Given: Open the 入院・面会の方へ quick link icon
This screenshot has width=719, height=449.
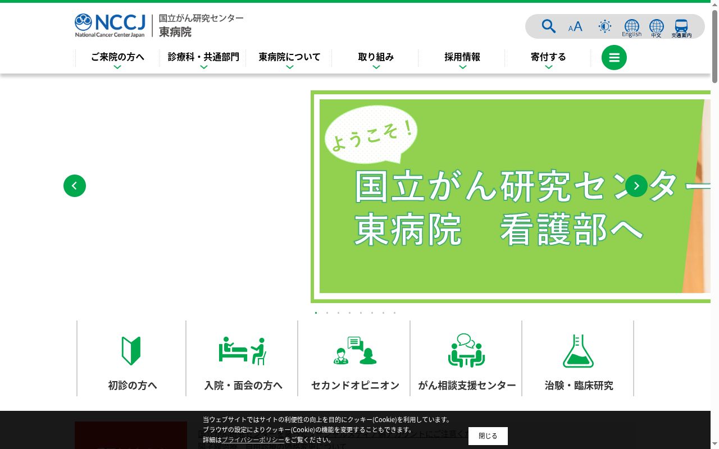Looking at the screenshot, I should 242,351.
